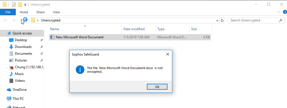This screenshot has width=287, height=108.
Task: Click the 0 KB size cell
Action: [x=206, y=37]
